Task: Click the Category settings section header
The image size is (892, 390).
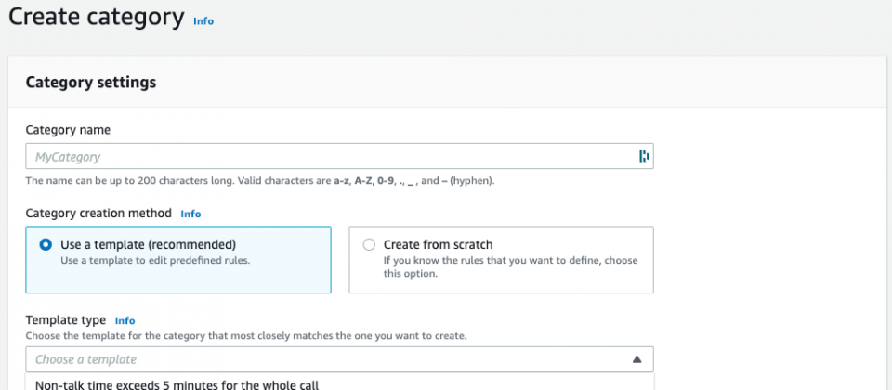Action: pos(91,83)
